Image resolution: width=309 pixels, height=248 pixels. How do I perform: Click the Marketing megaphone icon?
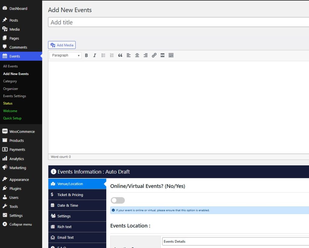click(x=5, y=167)
